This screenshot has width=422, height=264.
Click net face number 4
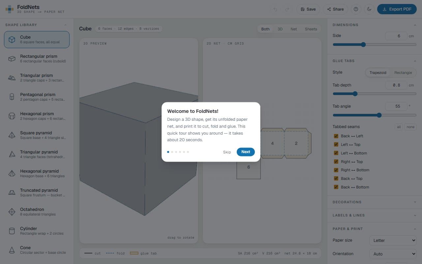[272, 143]
